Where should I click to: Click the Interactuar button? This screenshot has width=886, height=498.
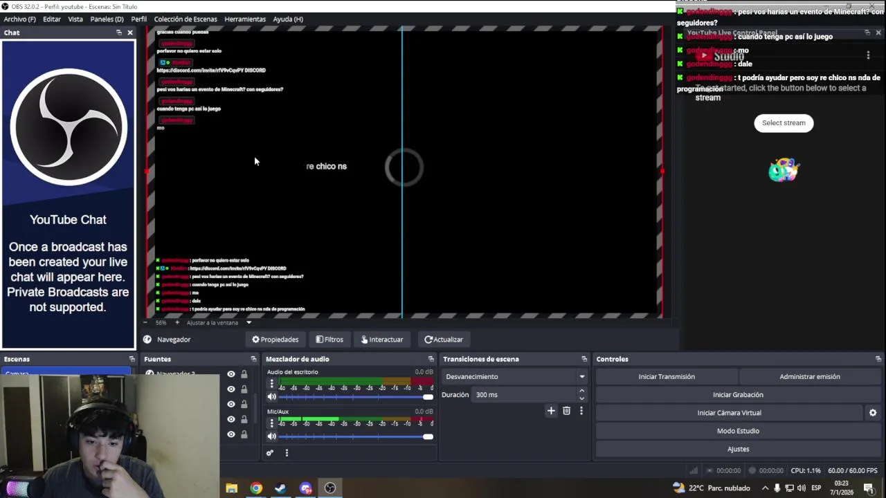381,340
